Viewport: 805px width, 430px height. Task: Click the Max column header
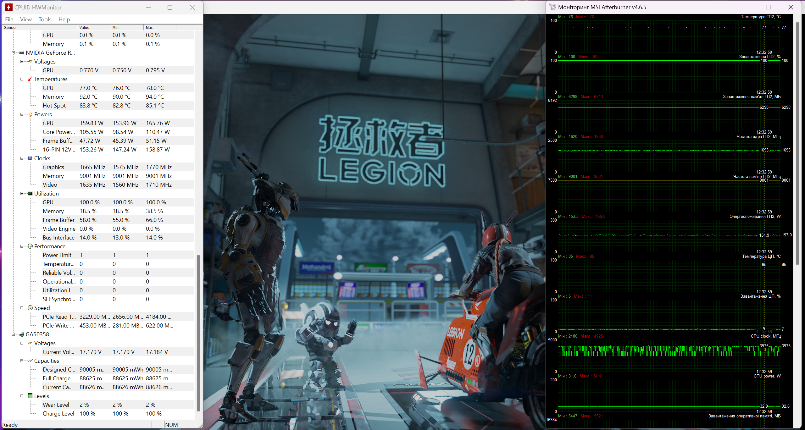(160, 27)
